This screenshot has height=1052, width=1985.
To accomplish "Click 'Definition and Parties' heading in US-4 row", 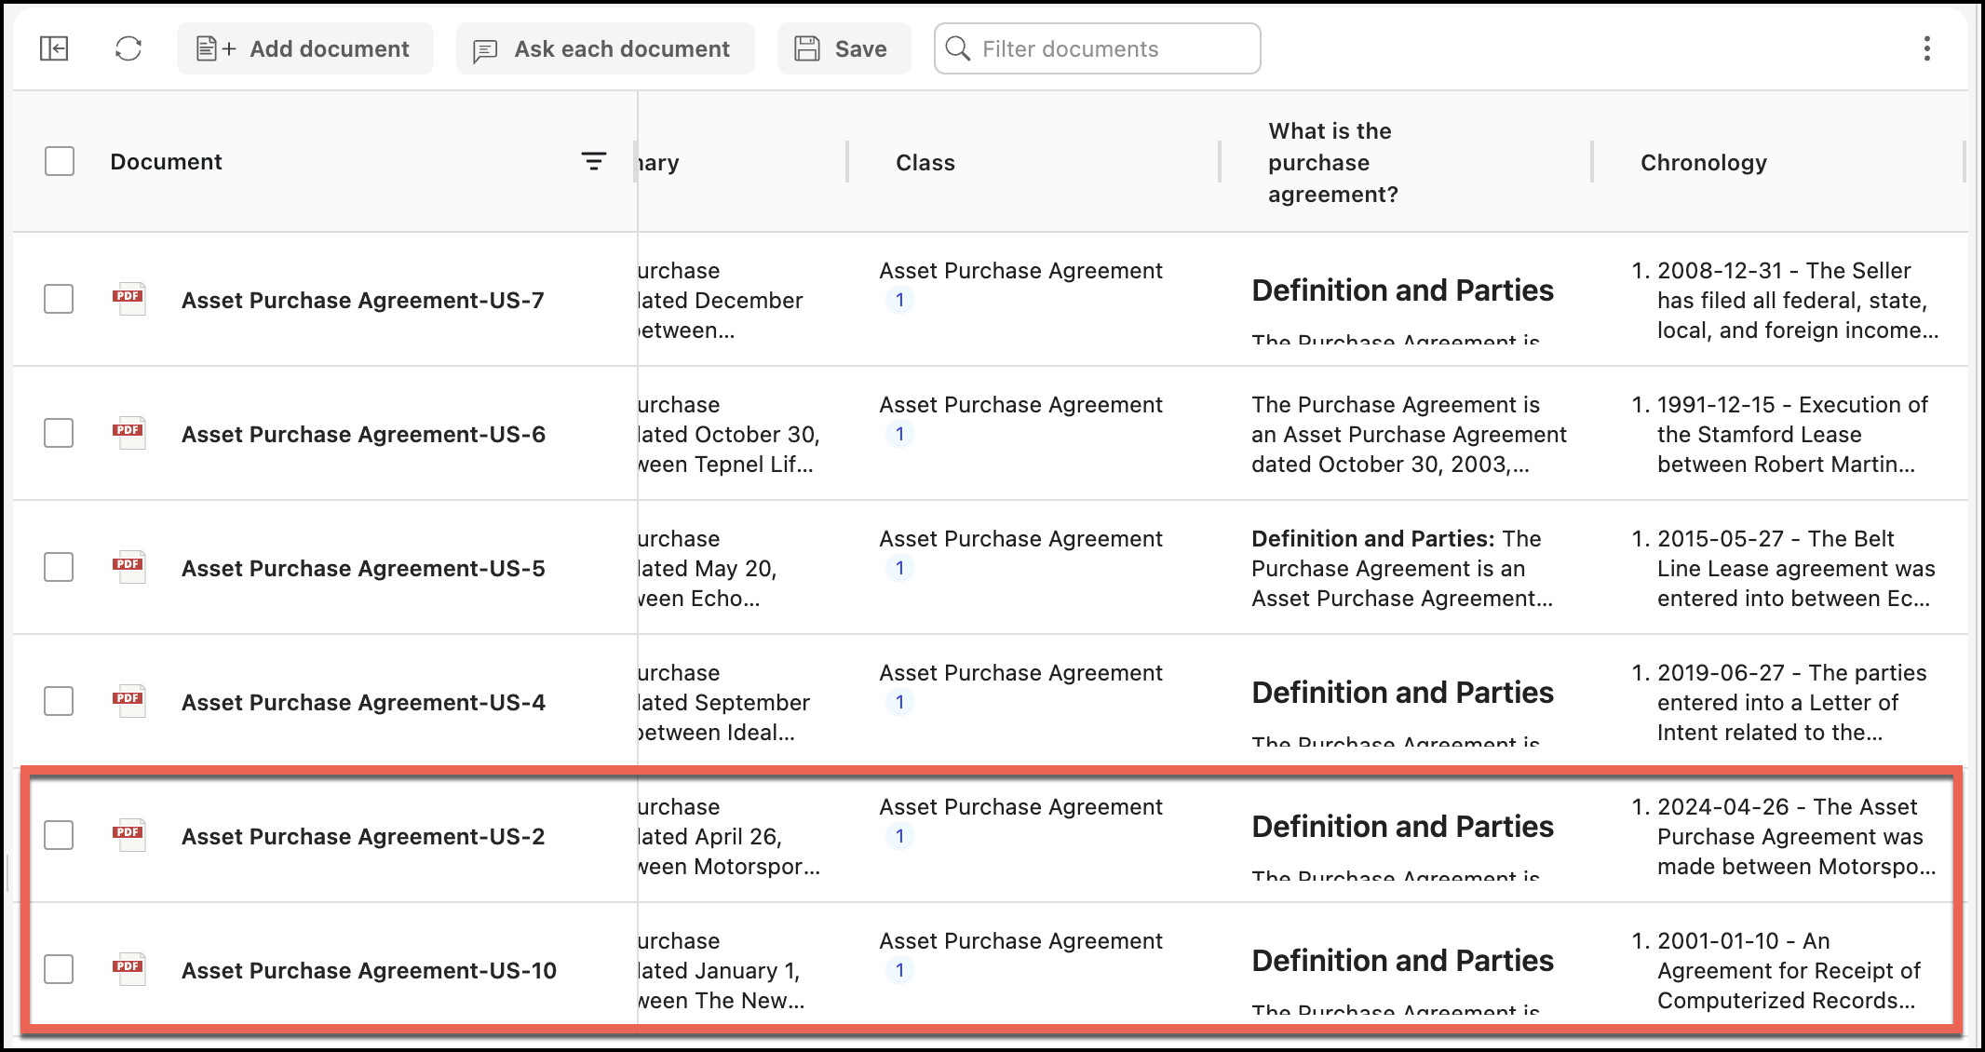I will pyautogui.click(x=1402, y=693).
